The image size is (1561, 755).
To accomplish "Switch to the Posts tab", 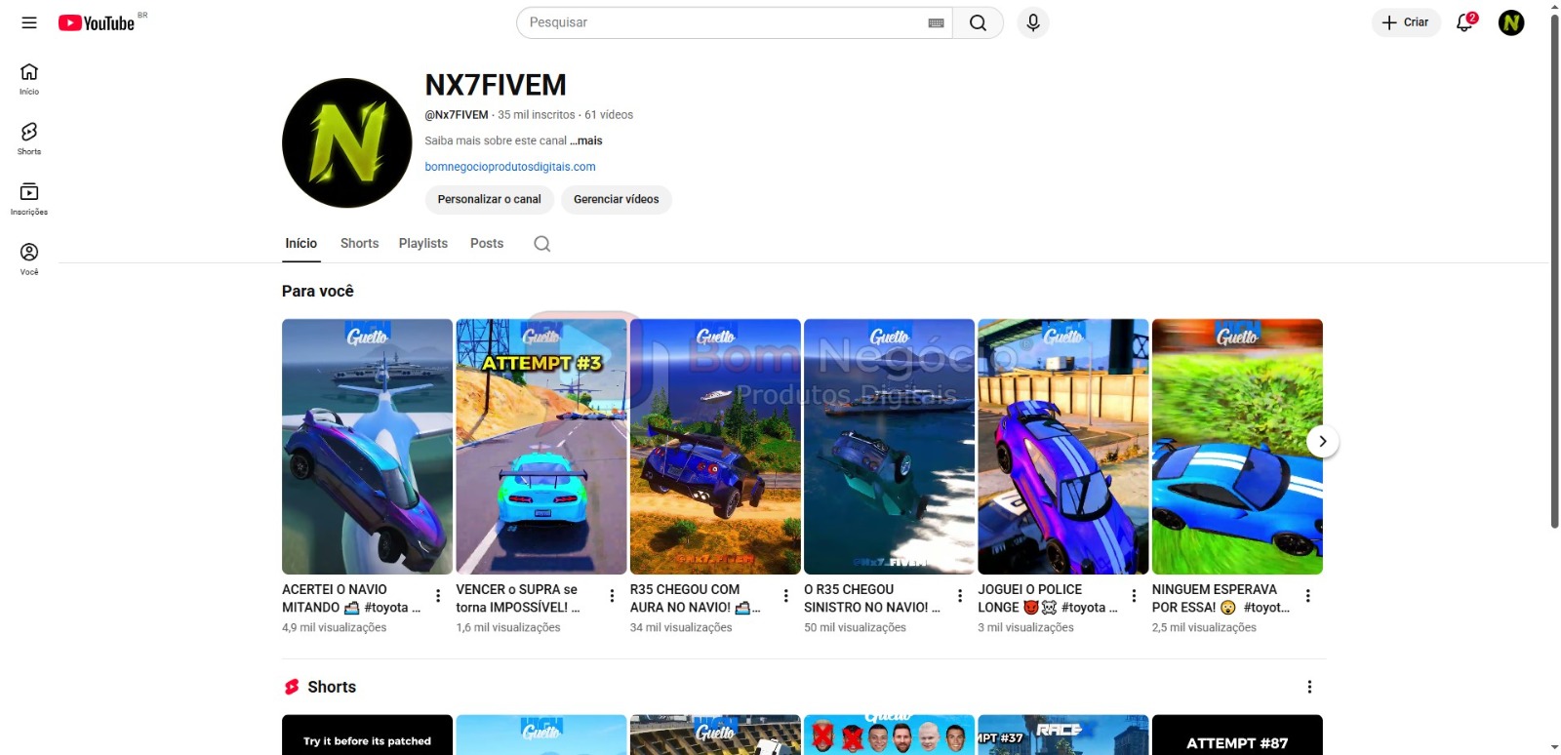I will tap(487, 244).
